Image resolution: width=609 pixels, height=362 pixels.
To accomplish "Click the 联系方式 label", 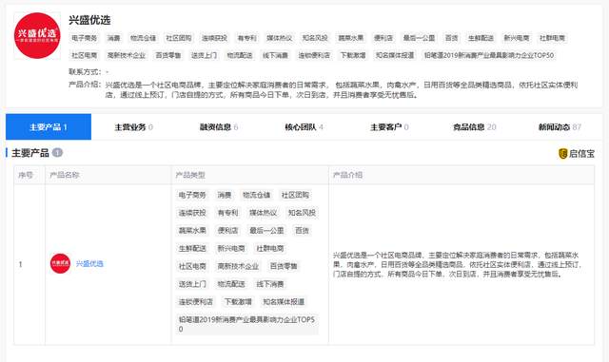I will [x=85, y=72].
